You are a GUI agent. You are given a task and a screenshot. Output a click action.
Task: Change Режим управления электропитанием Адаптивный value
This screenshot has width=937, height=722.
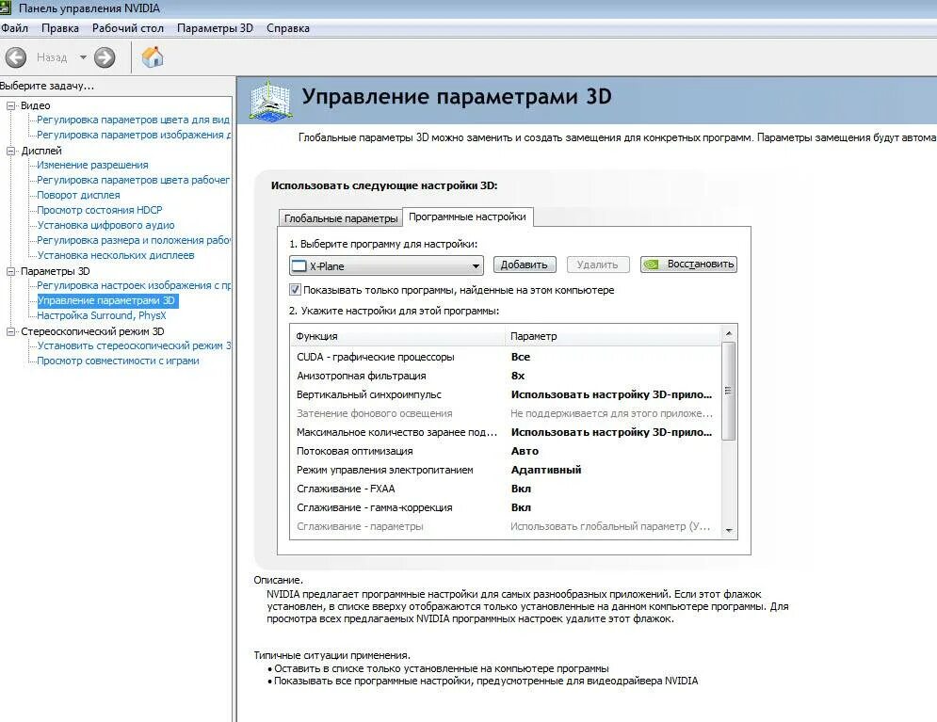546,470
